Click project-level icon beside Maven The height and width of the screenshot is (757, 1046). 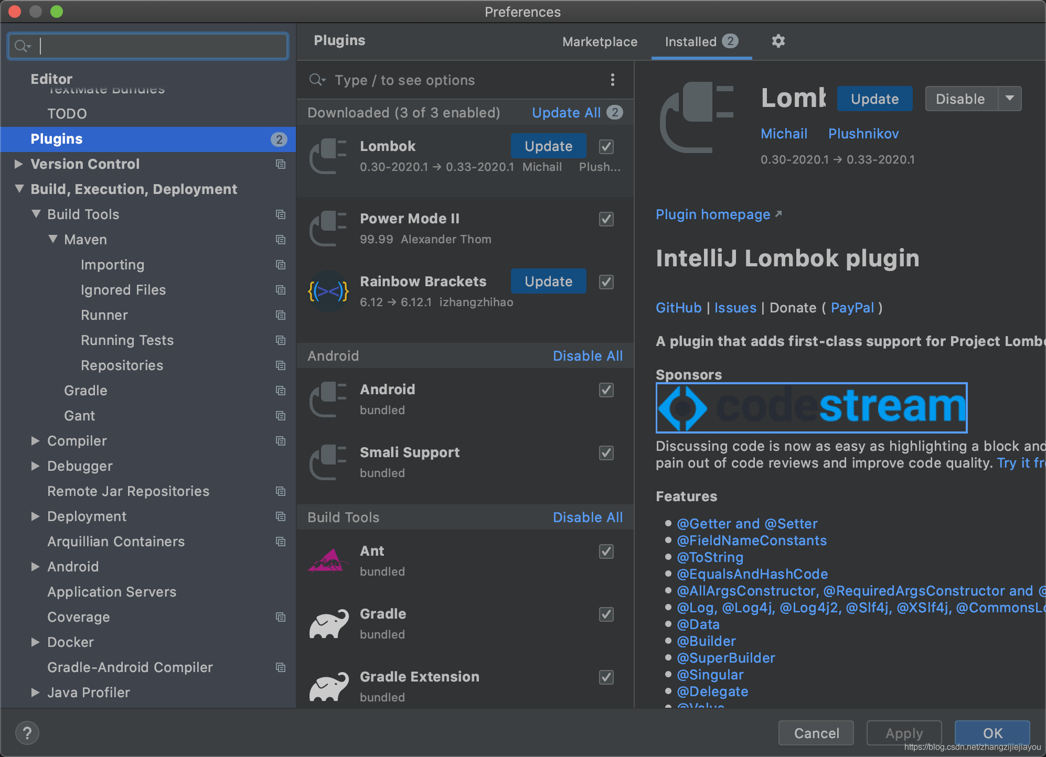click(x=281, y=240)
